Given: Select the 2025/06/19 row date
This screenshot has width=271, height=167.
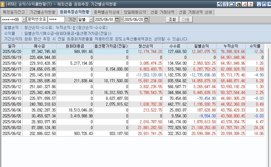Looking at the screenshot, I should point(12,58).
